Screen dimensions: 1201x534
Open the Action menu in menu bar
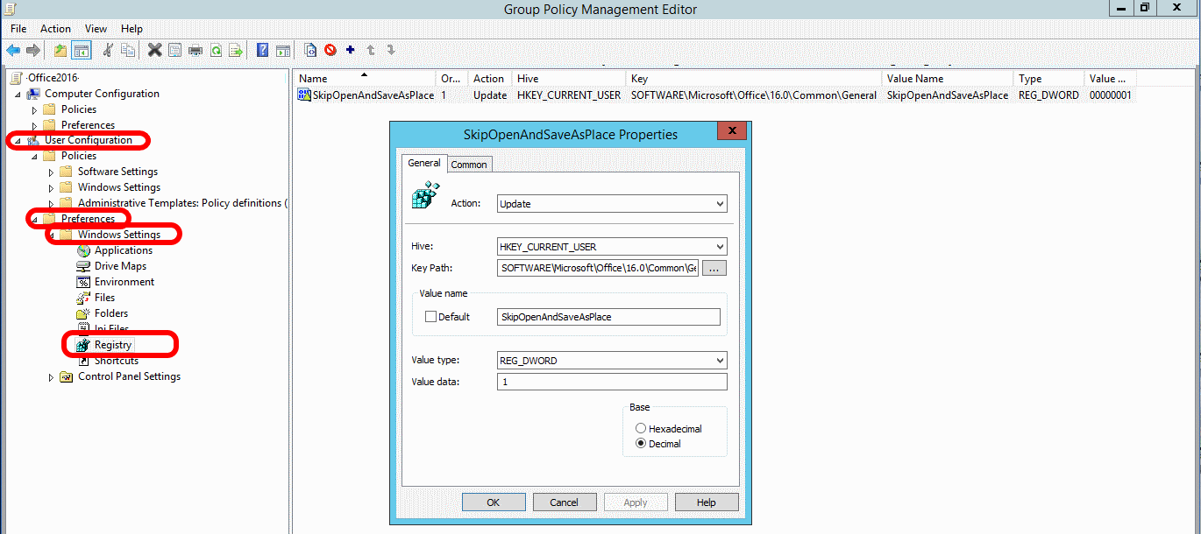(55, 29)
